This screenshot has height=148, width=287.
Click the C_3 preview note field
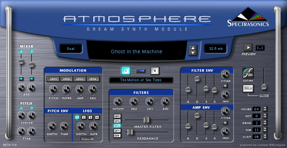tap(260, 48)
